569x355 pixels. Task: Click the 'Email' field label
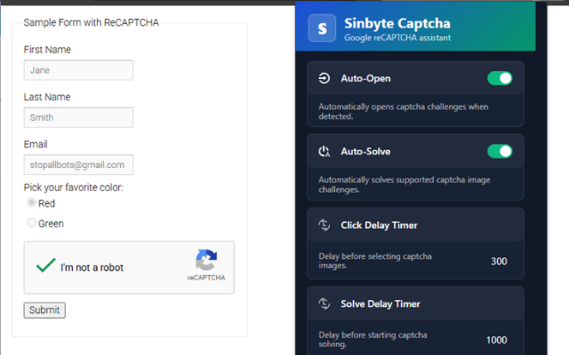(x=36, y=144)
